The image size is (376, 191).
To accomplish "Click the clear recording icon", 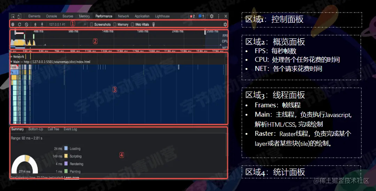I will [26, 24].
